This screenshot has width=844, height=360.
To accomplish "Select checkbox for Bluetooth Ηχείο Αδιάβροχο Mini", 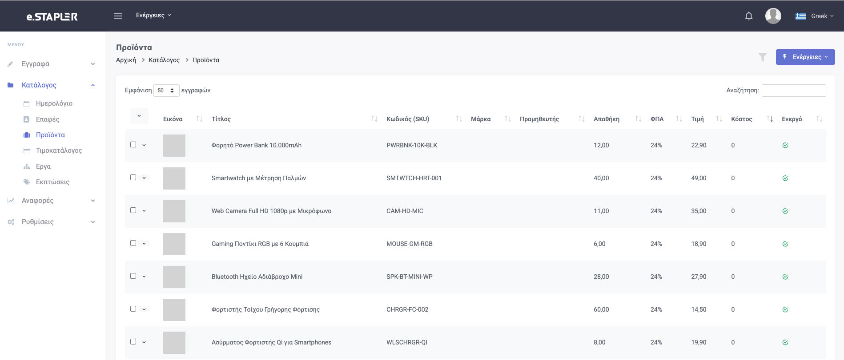I will tap(133, 276).
